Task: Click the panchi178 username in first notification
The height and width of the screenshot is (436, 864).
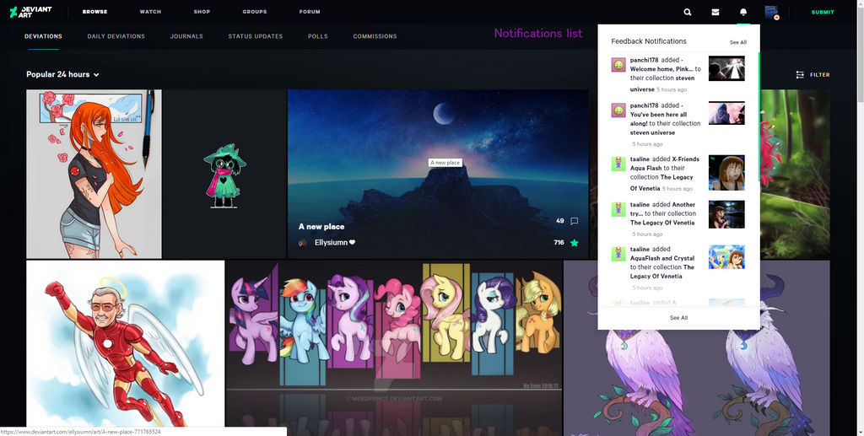Action: point(644,60)
